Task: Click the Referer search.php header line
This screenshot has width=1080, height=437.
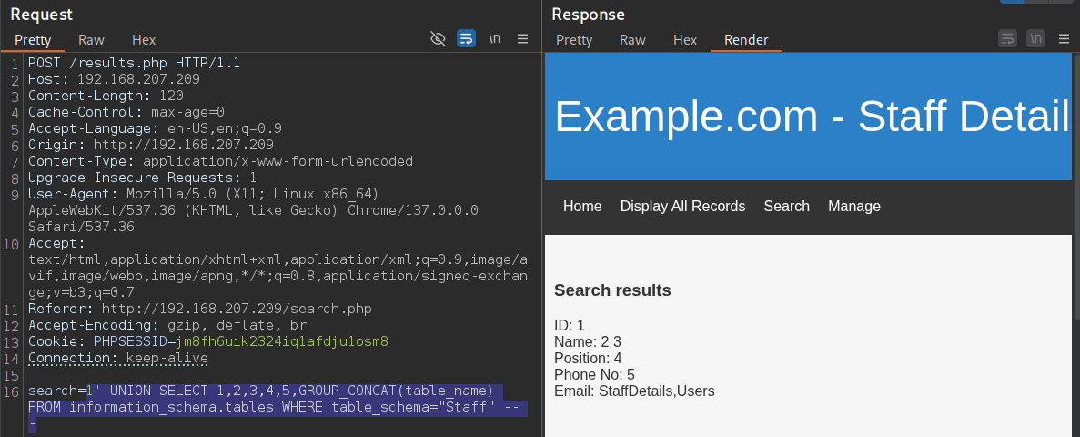Action: [x=200, y=309]
